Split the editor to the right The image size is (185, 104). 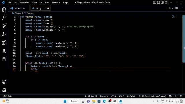[177, 8]
